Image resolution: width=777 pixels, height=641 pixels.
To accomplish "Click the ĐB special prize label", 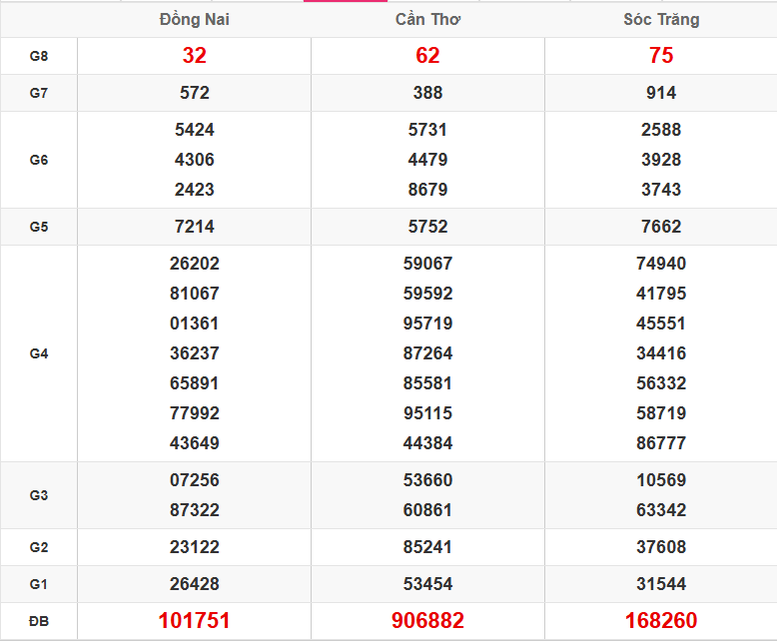I will coord(39,621).
